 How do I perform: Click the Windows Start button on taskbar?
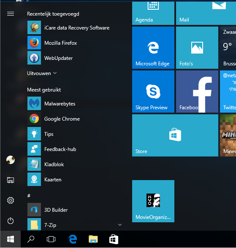[x=11, y=239]
